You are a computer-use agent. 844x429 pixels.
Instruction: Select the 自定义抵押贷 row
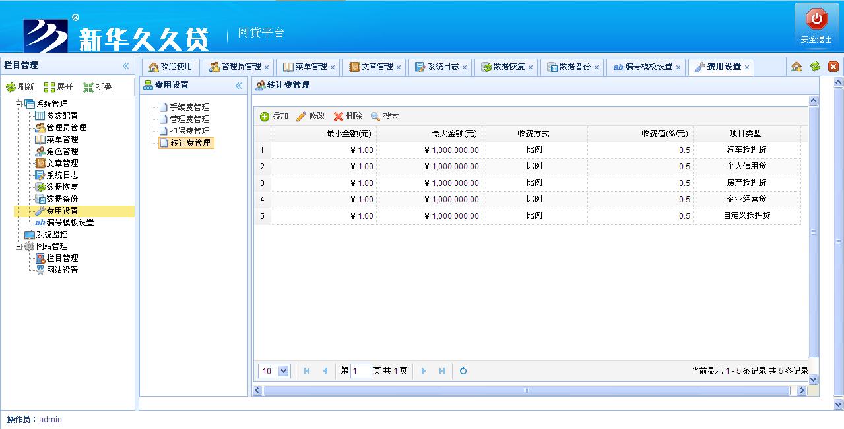pyautogui.click(x=527, y=216)
